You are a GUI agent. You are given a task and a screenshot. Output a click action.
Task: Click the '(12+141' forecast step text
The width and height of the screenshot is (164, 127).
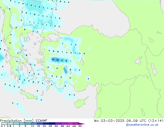pyautogui.click(x=156, y=121)
